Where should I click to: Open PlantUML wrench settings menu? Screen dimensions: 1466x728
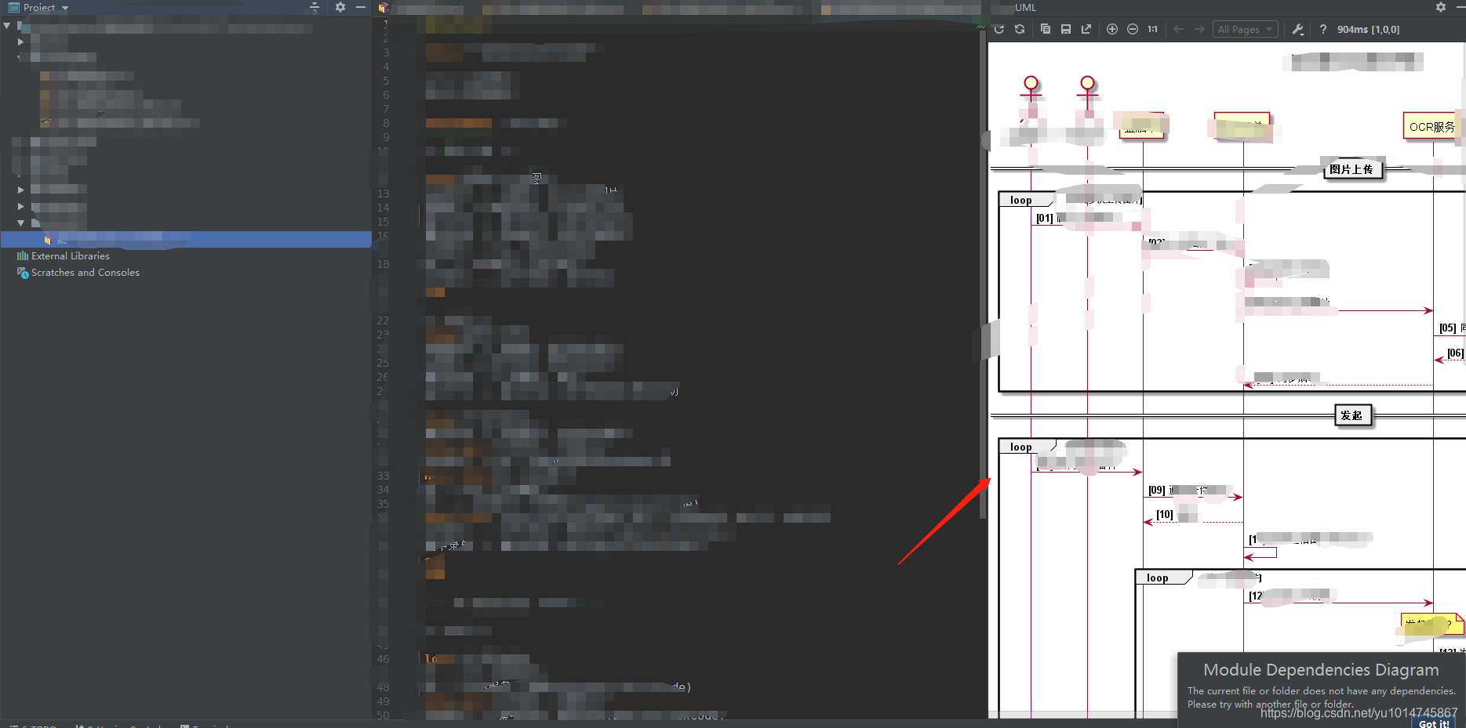coord(1298,29)
